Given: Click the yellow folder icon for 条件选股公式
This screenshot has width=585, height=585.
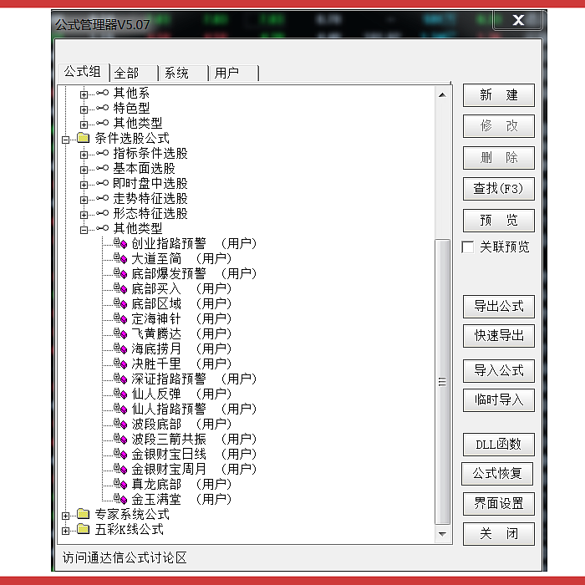Looking at the screenshot, I should (x=83, y=139).
